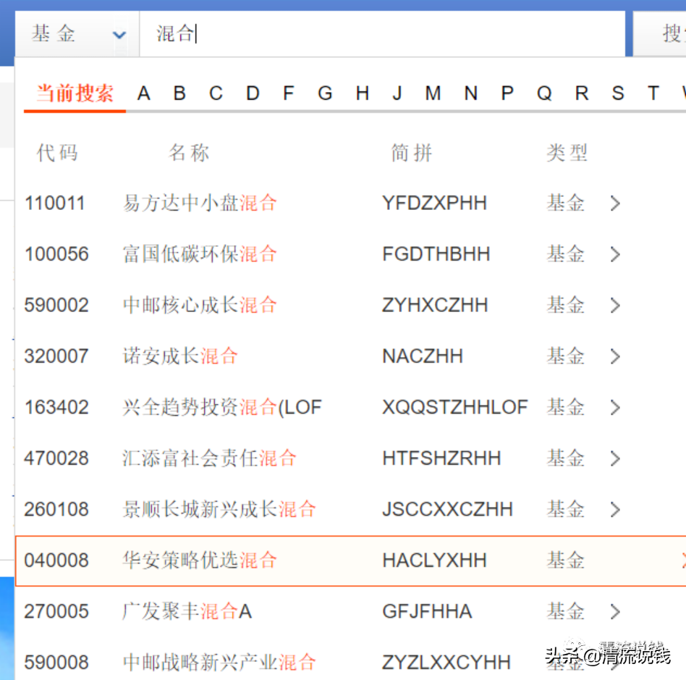This screenshot has width=686, height=680.
Task: Click abbreviation HACLYXHH
Action: coord(434,561)
